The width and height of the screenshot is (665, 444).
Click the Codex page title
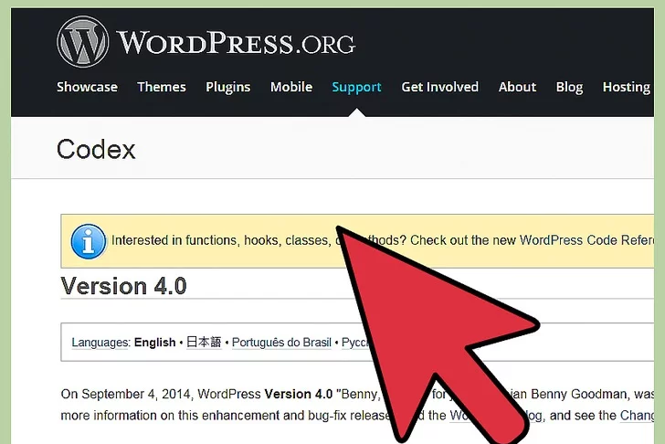click(x=96, y=149)
